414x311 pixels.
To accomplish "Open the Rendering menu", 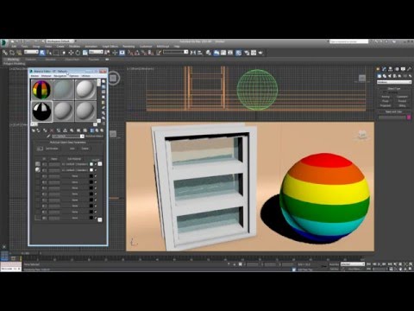I will coord(129,47).
